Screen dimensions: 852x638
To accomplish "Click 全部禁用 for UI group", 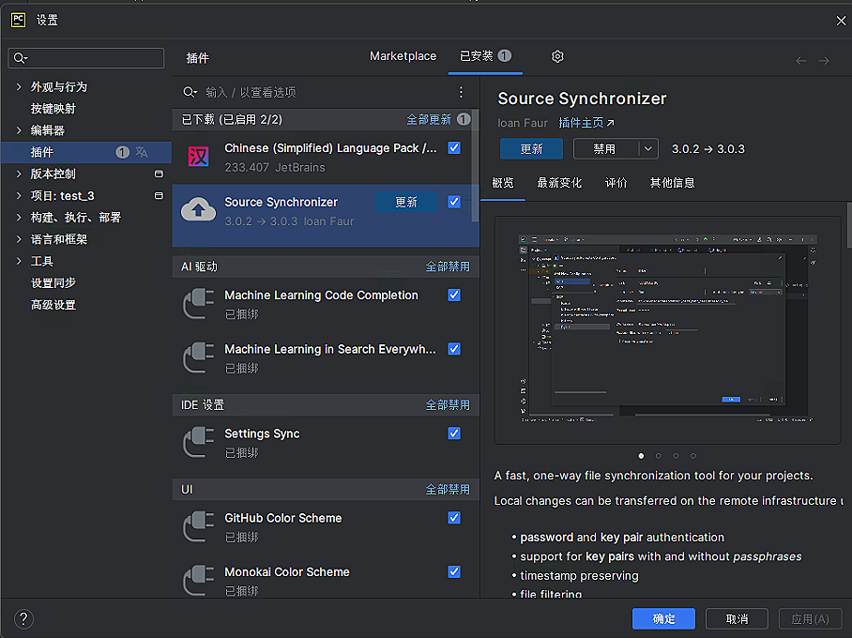I will click(x=448, y=490).
